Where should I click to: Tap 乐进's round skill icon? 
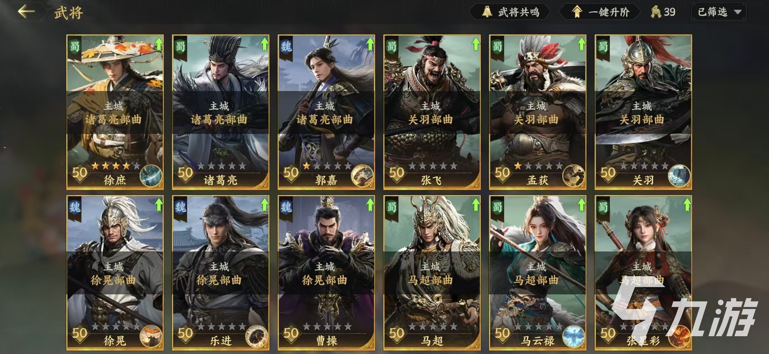click(256, 337)
